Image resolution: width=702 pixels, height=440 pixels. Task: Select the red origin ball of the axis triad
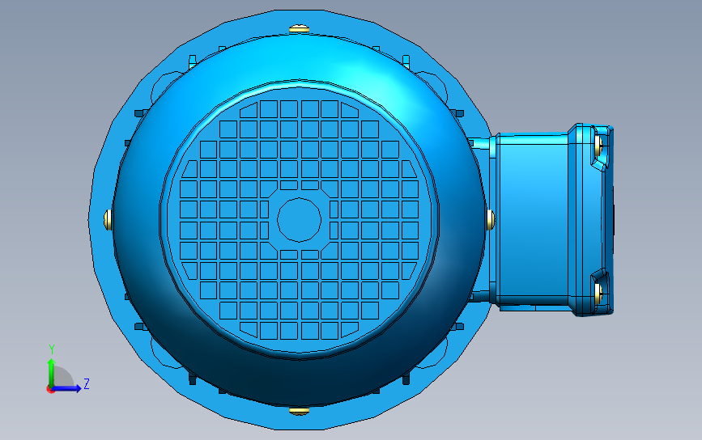(x=50, y=390)
